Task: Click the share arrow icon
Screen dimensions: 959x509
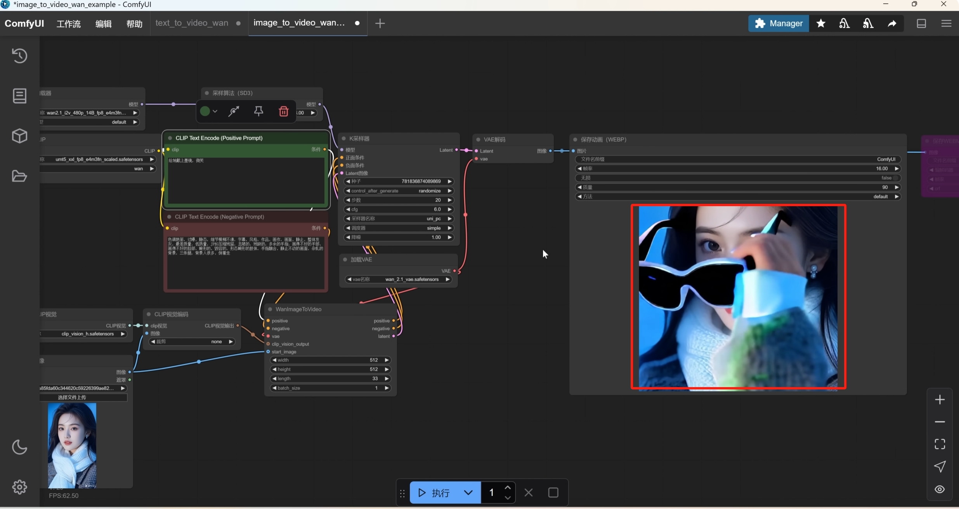Action: click(892, 23)
